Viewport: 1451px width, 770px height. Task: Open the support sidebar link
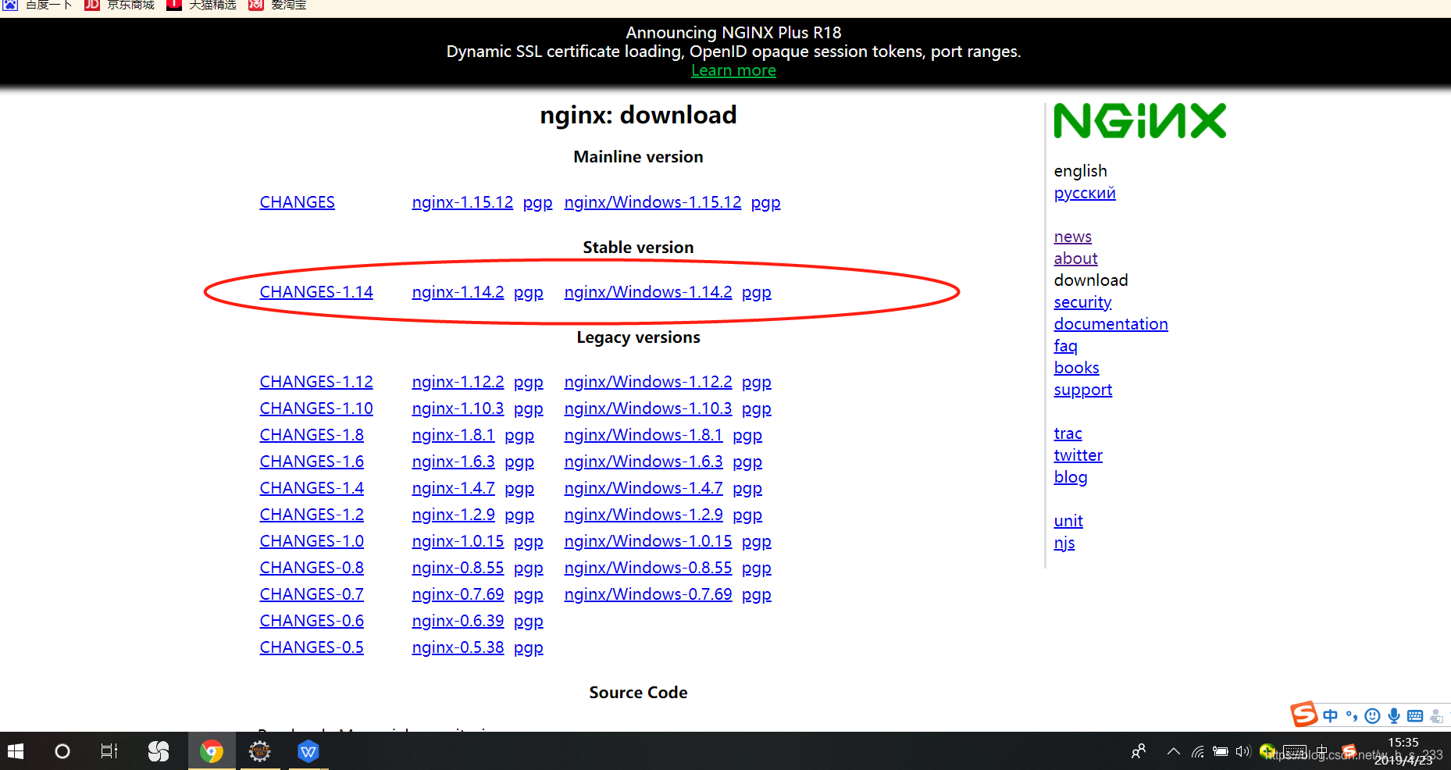click(1083, 390)
